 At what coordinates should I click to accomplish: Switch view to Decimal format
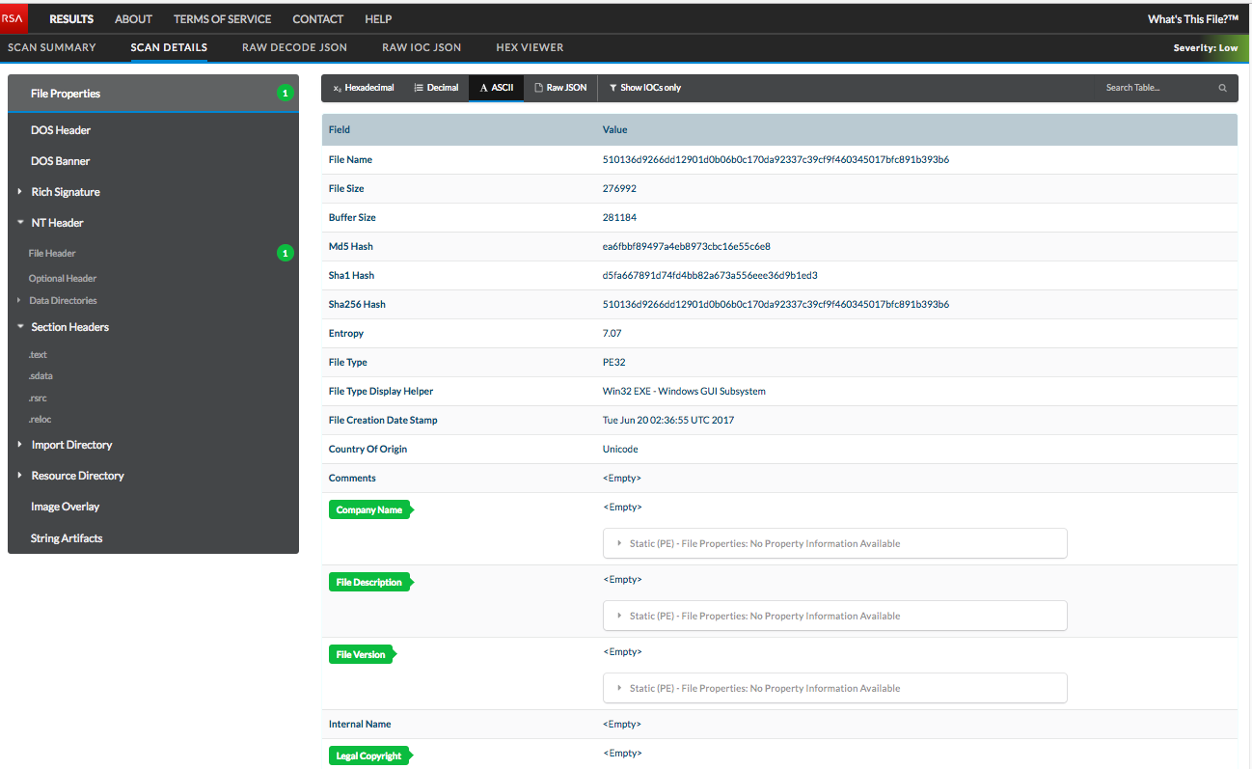436,88
